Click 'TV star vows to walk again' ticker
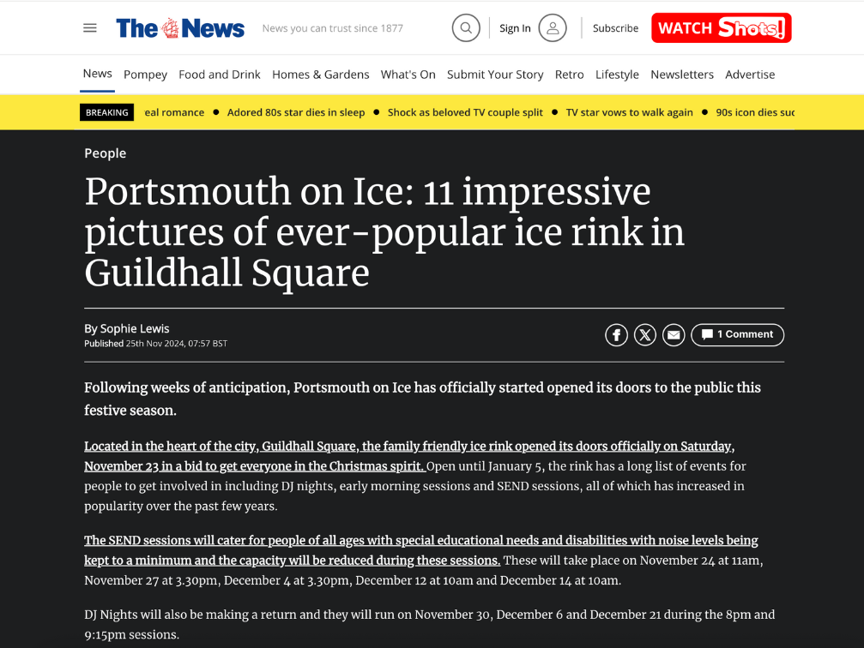This screenshot has width=864, height=648. 629,112
